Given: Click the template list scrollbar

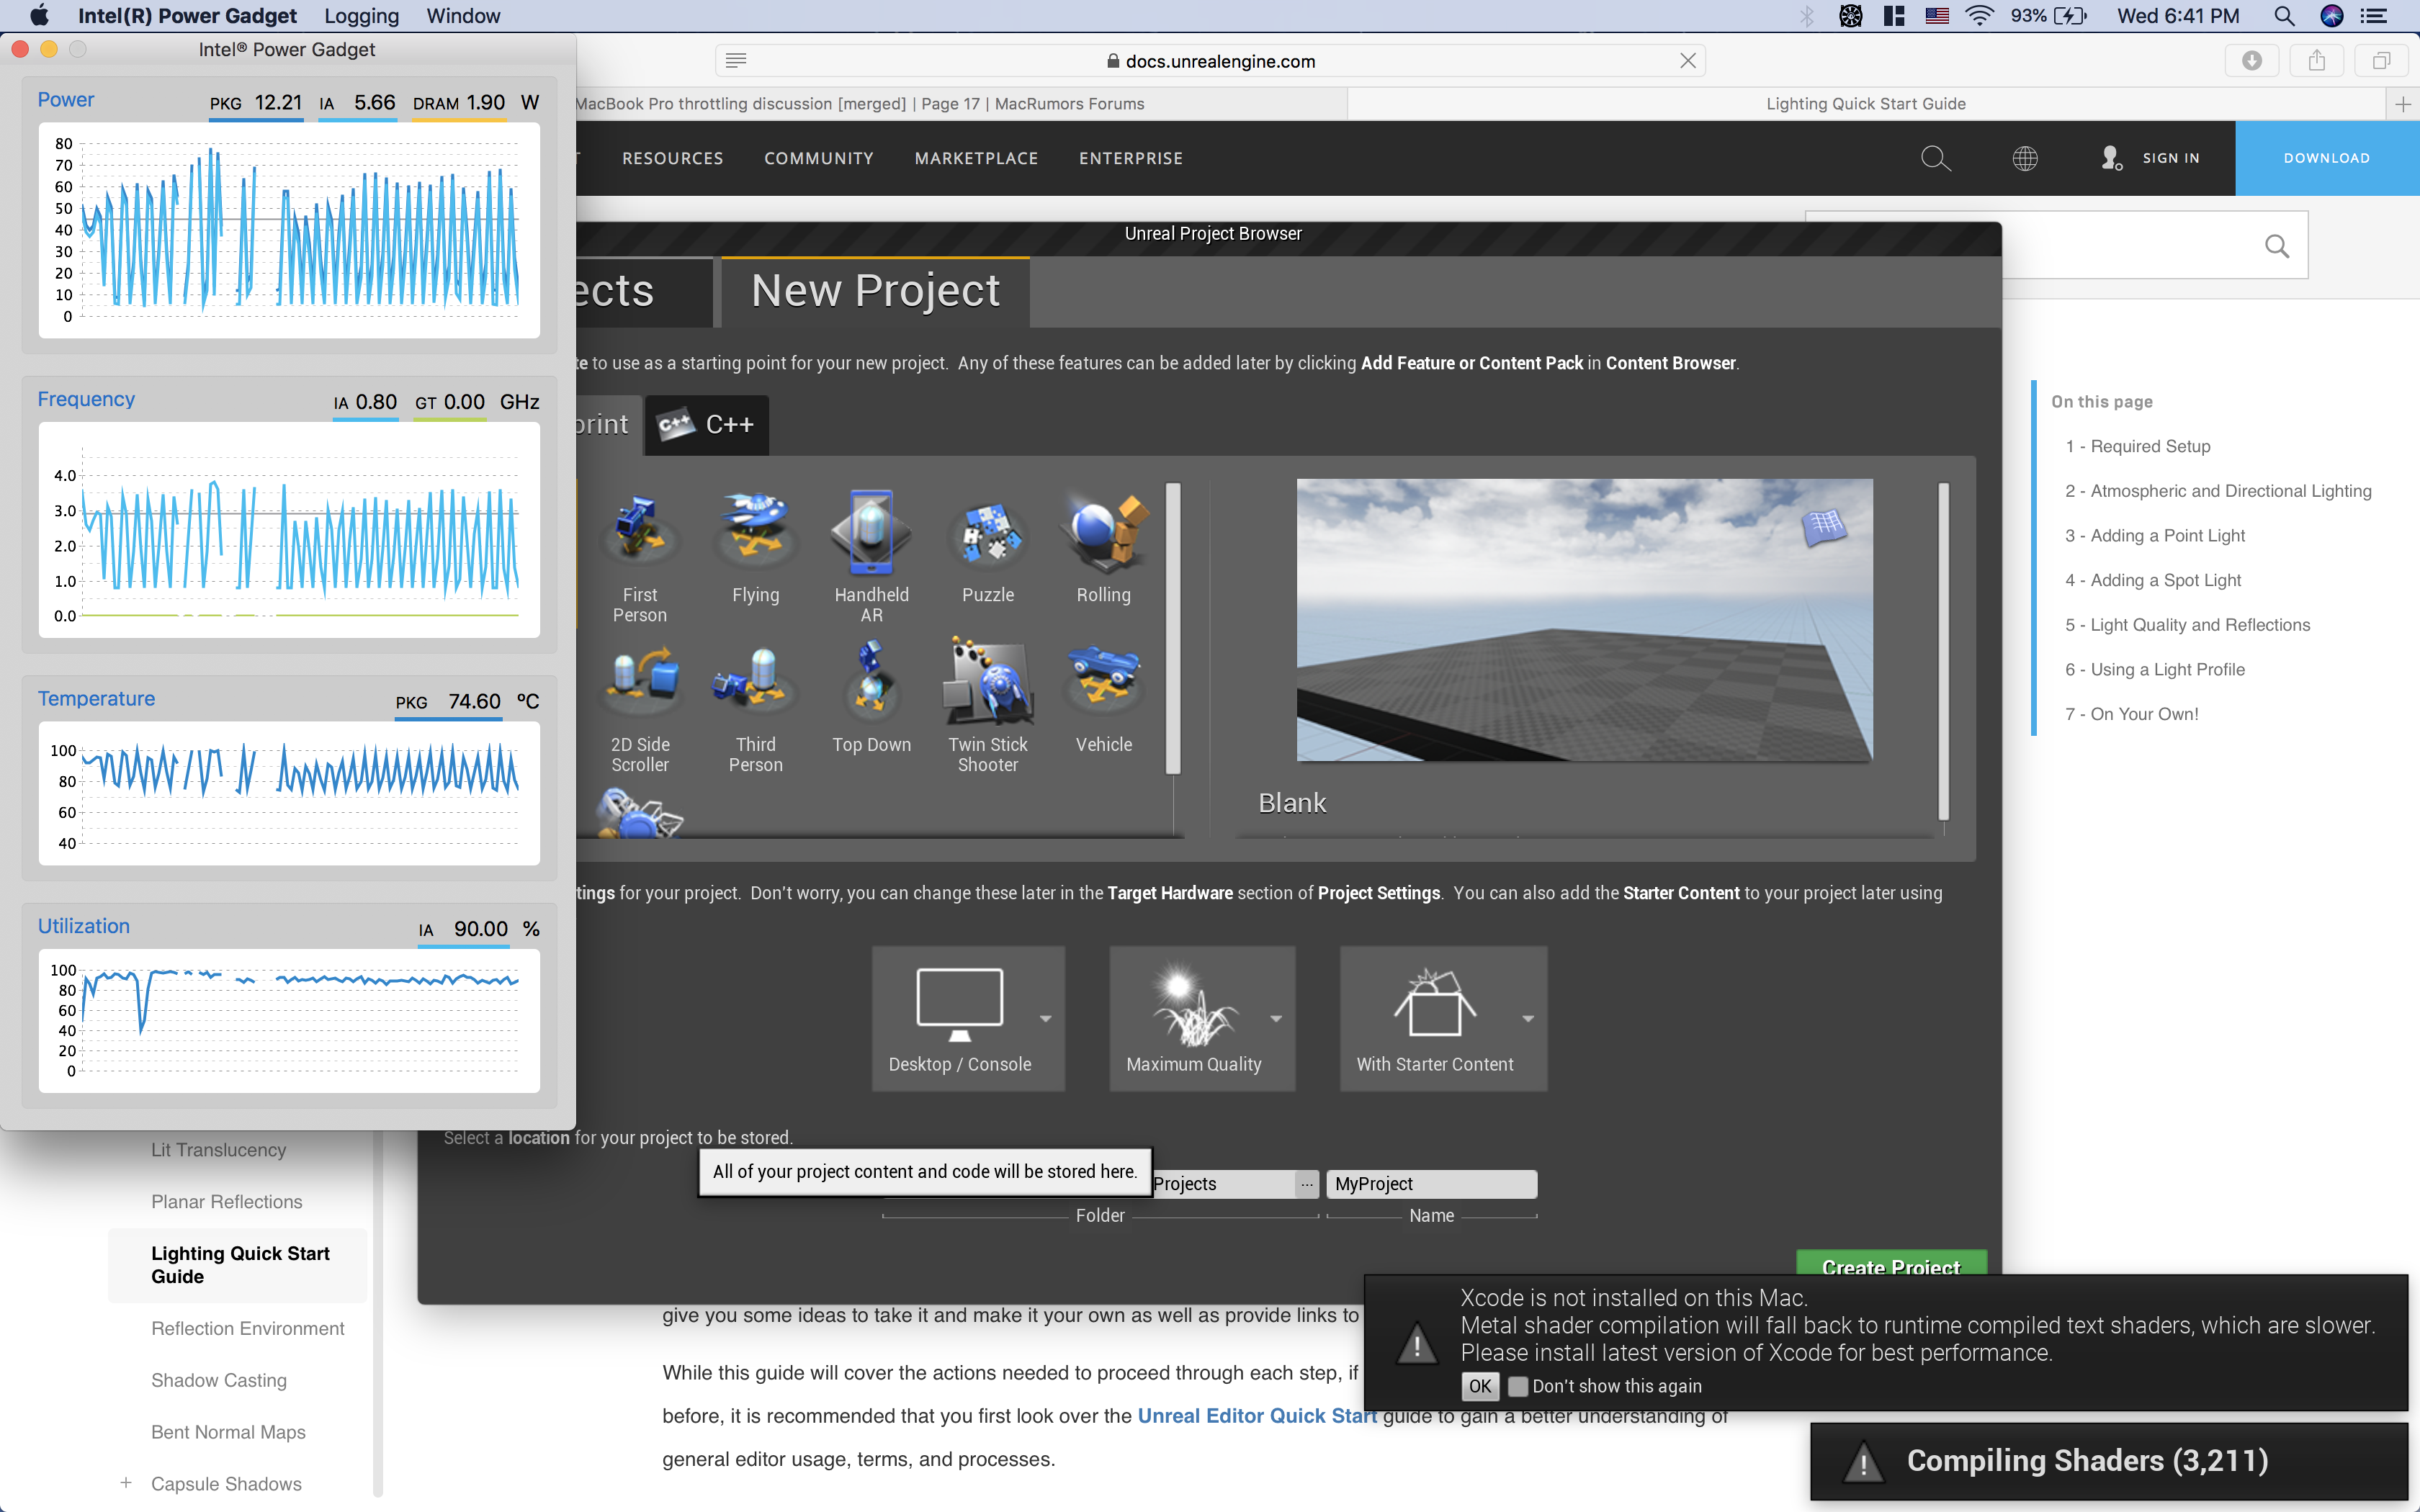Looking at the screenshot, I should point(1174,628).
